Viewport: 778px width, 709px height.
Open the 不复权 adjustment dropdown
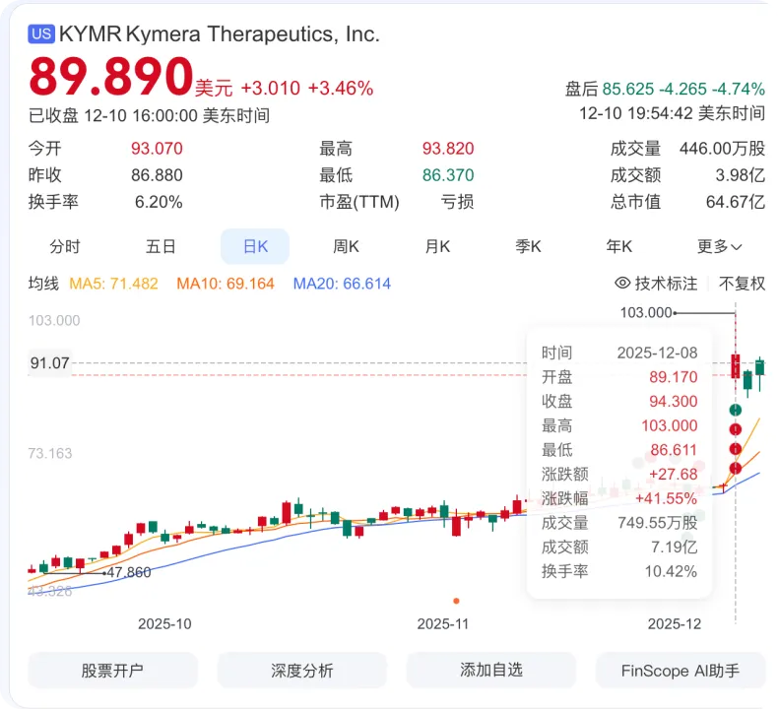click(x=742, y=284)
